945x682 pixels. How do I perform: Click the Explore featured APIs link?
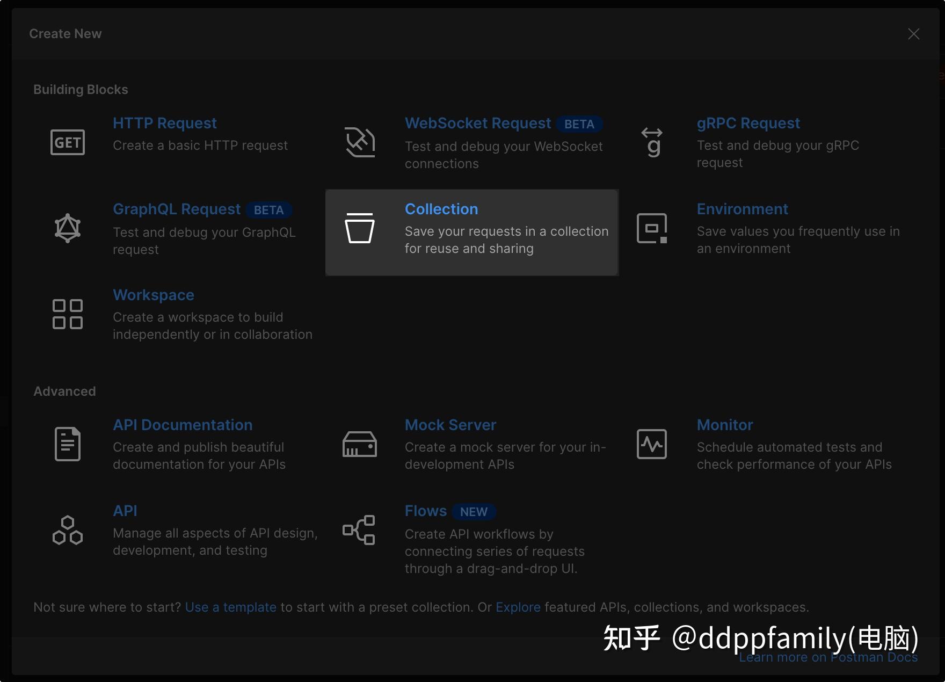(x=518, y=607)
